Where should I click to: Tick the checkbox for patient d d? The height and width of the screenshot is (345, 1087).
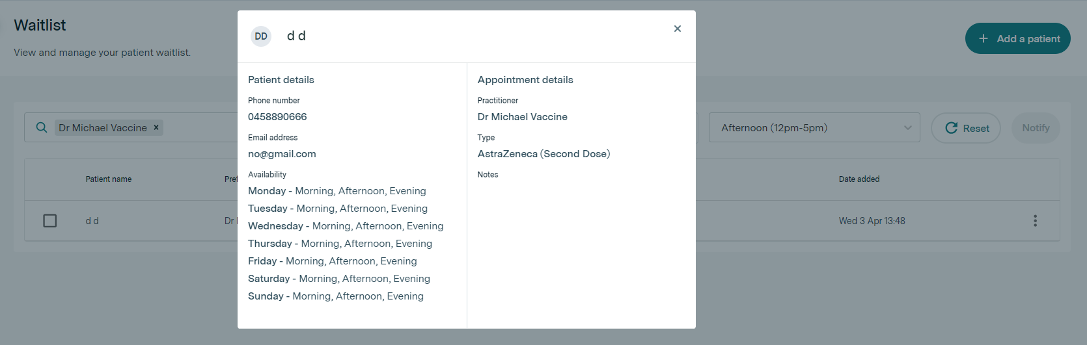[50, 221]
